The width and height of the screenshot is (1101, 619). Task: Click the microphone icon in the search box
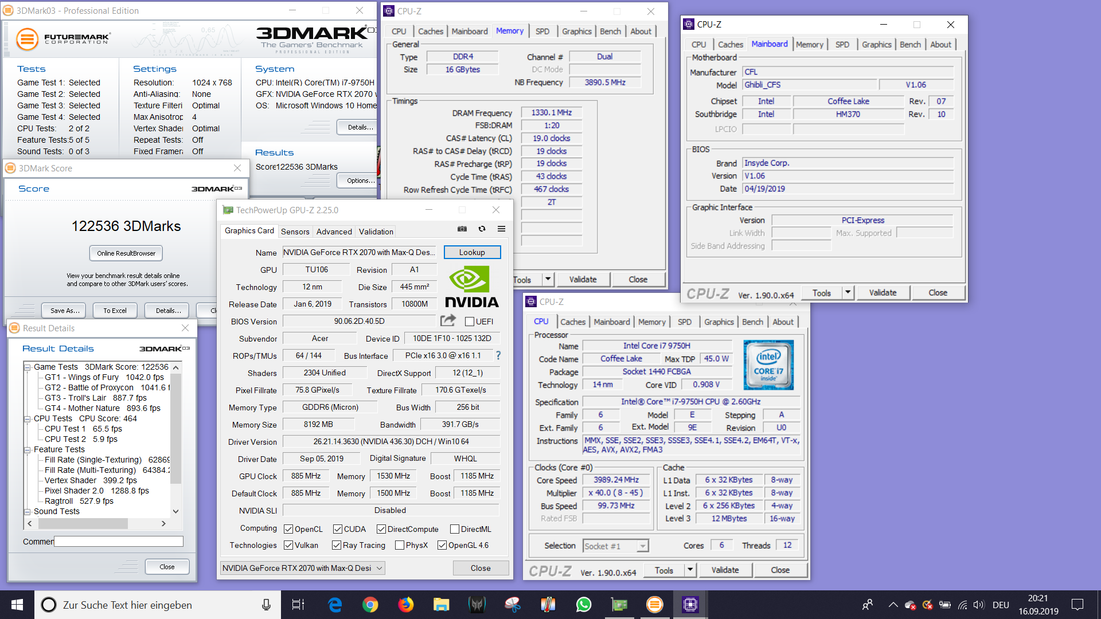[x=266, y=605]
